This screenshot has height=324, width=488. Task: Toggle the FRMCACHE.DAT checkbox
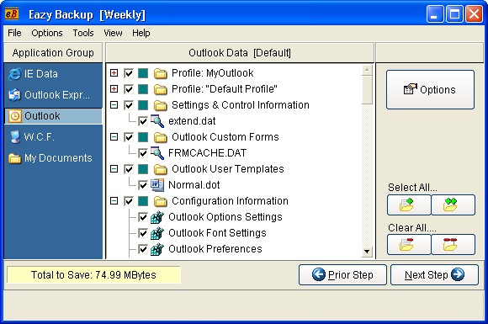point(143,153)
